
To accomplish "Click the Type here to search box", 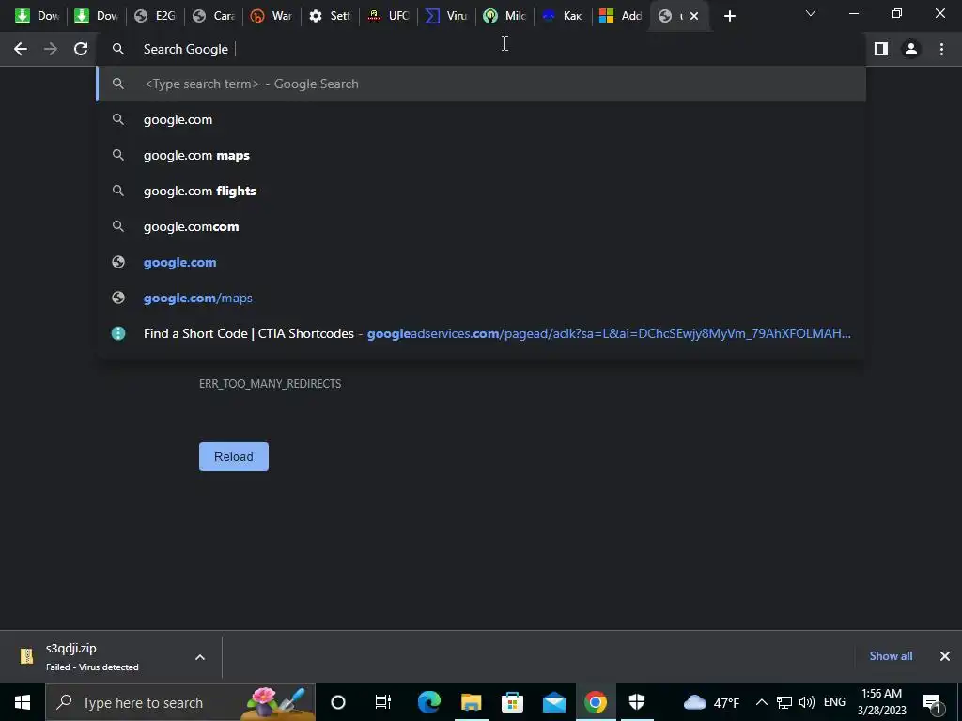I will [x=179, y=702].
